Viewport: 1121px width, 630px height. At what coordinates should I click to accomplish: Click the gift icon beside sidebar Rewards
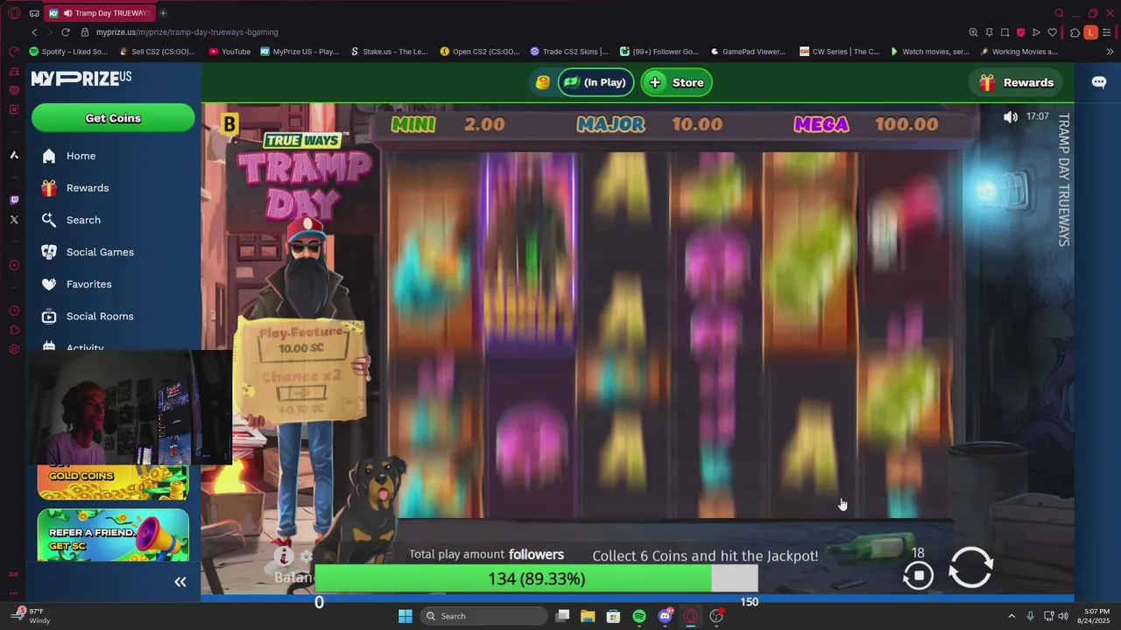pyautogui.click(x=49, y=188)
